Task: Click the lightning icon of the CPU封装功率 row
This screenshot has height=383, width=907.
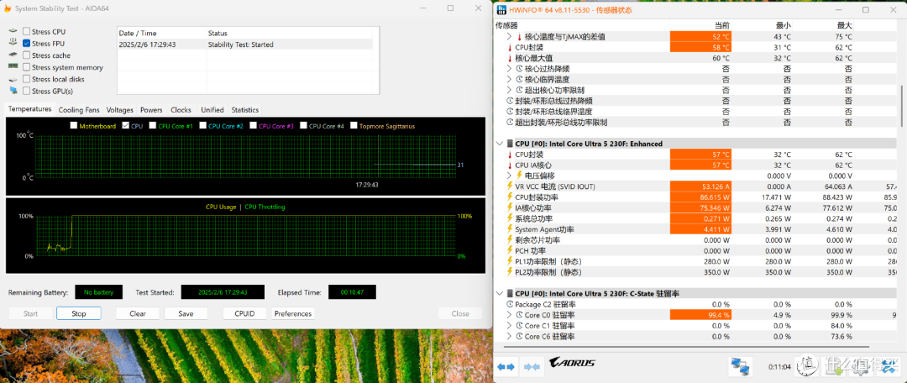Action: (x=510, y=197)
